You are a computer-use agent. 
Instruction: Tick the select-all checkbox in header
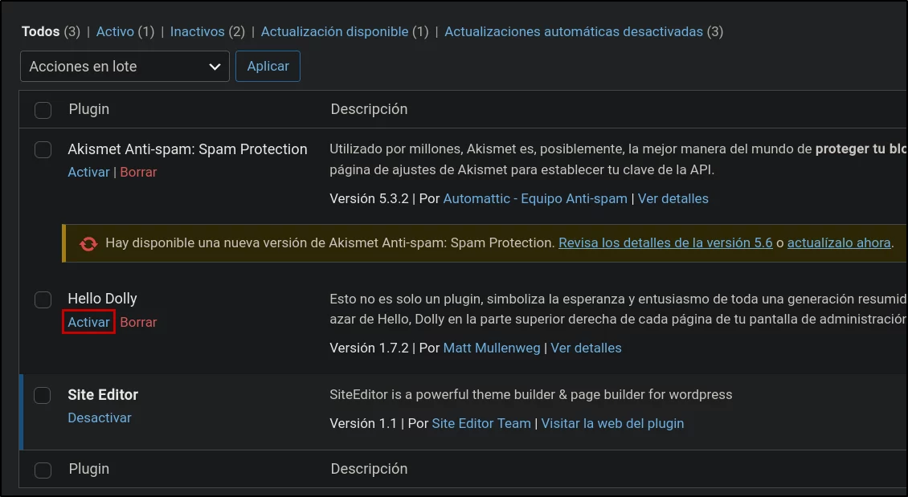click(x=43, y=110)
